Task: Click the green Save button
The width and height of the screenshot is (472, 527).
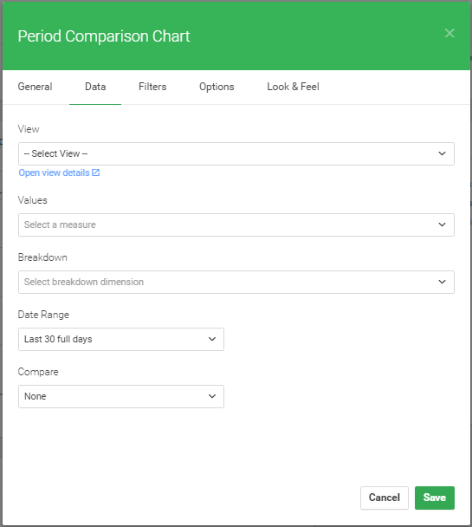Action: point(435,498)
